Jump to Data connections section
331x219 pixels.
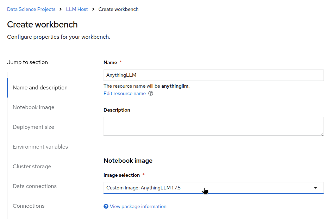tap(35, 186)
